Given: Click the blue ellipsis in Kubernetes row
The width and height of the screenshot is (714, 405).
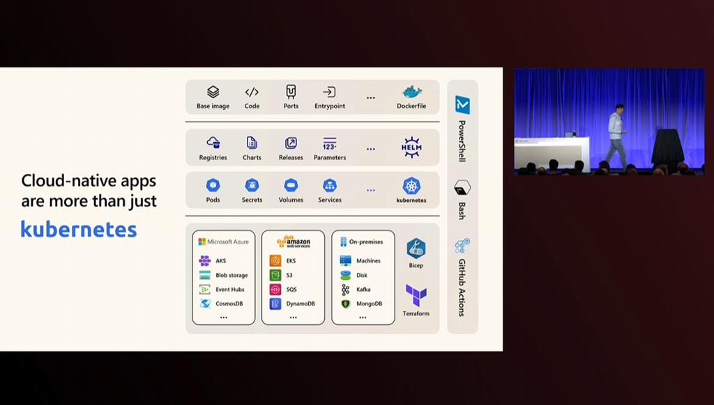Looking at the screenshot, I should (x=371, y=191).
